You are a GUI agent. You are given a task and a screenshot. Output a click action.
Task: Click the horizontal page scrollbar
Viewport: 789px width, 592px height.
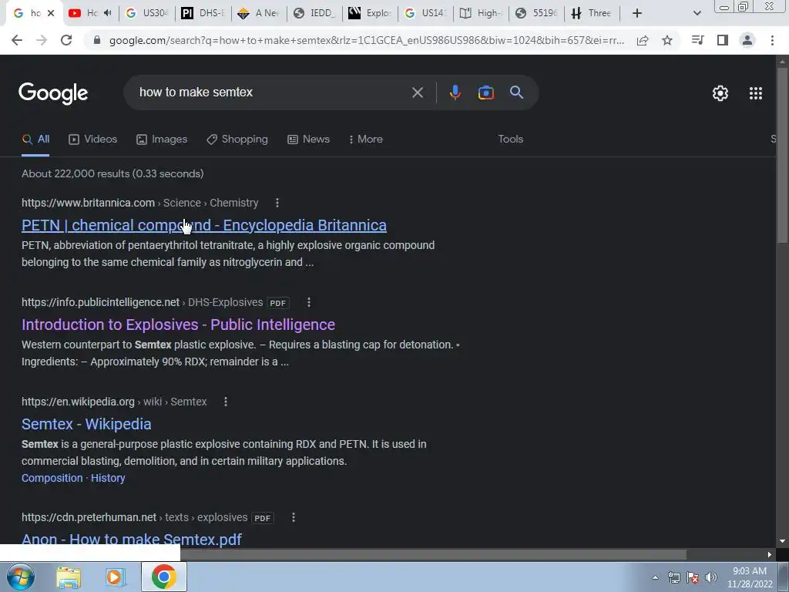[433, 554]
